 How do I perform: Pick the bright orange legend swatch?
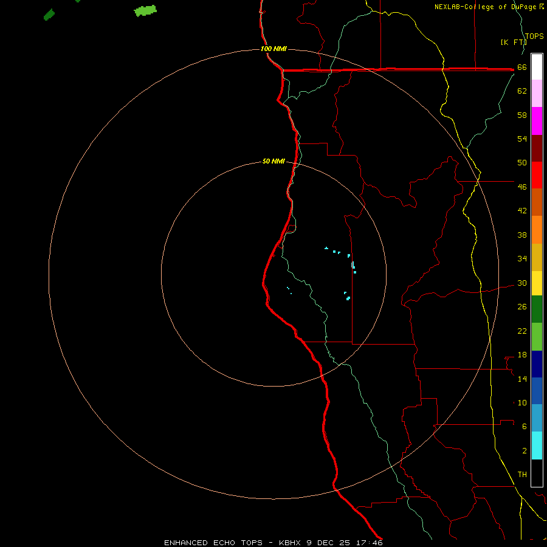tap(537, 230)
